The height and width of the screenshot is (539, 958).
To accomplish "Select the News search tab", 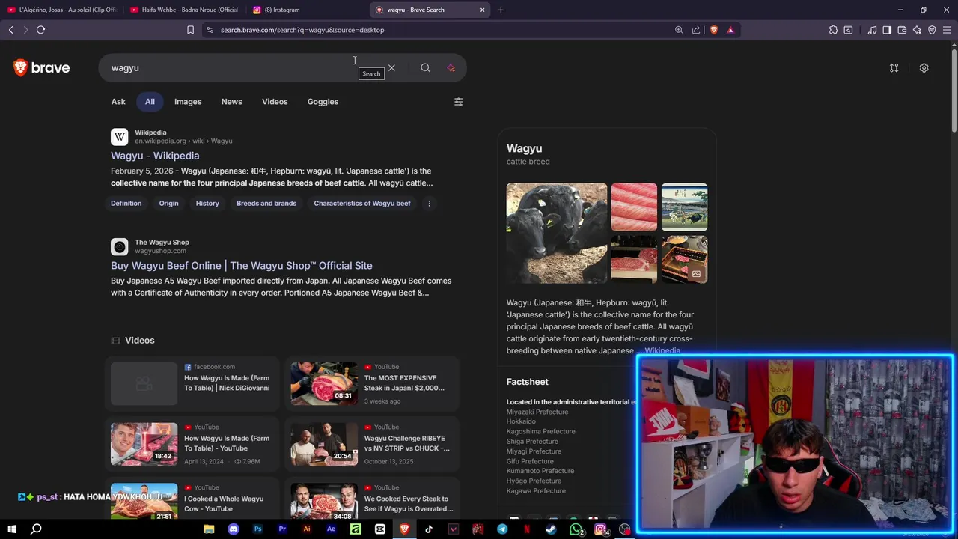I will 231,102.
